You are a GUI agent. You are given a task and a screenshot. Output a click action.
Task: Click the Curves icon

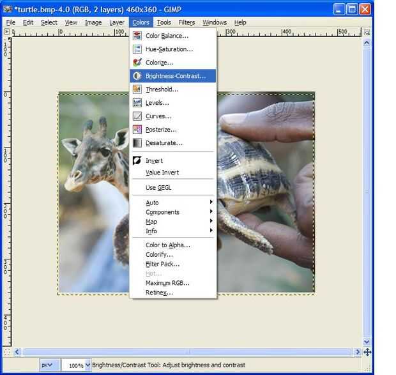[137, 116]
